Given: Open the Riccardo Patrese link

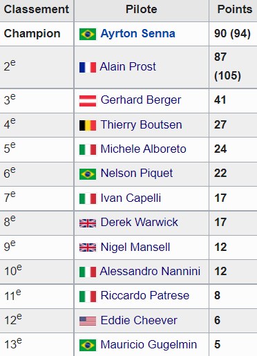Looking at the screenshot, I should coord(145,296).
